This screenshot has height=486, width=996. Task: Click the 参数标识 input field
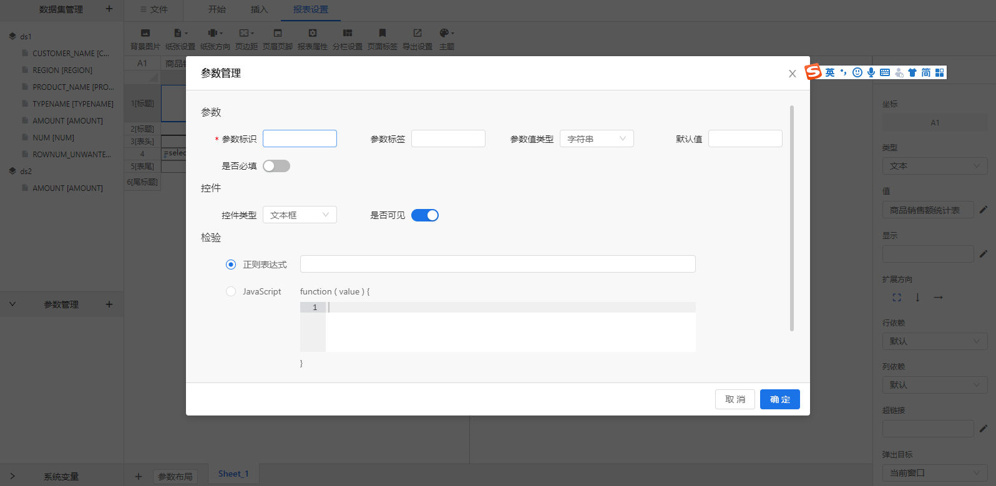tap(300, 139)
